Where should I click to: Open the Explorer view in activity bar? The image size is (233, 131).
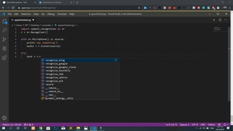[x=4, y=21]
